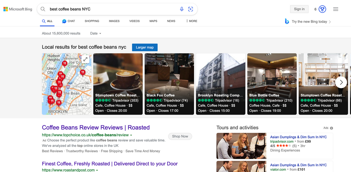Click the new Bing 'b' logo icon

[287, 21]
